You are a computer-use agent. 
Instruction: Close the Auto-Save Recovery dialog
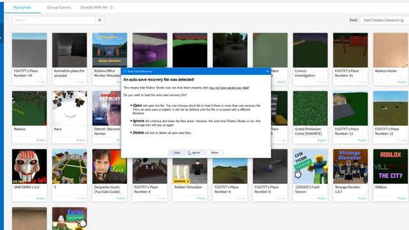[267, 71]
